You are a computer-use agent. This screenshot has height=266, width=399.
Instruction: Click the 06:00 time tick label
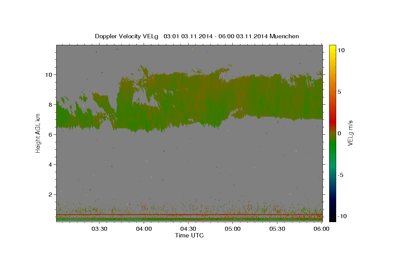pos(321,229)
